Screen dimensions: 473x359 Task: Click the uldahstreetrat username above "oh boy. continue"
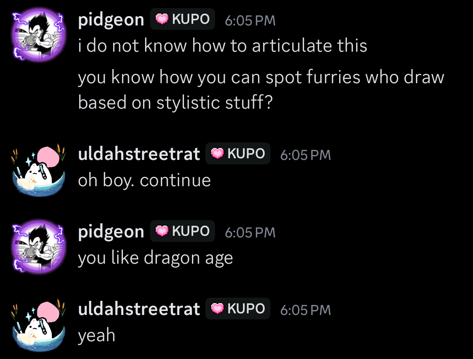[139, 154]
